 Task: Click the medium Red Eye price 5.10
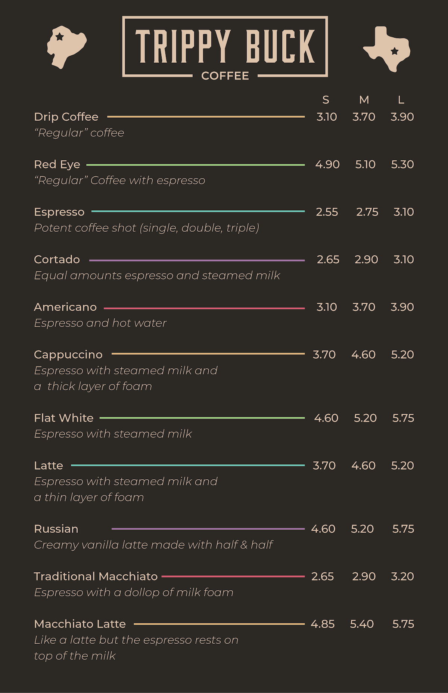(x=365, y=164)
